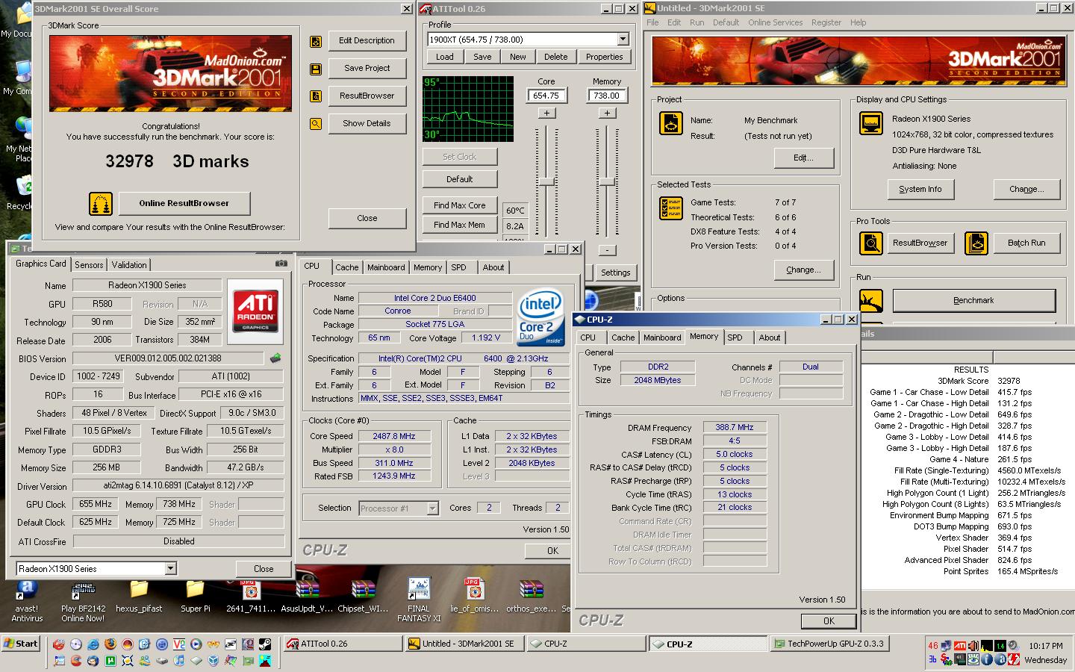Click Find Max Mem in ATITool
This screenshot has width=1075, height=672.
(x=459, y=225)
